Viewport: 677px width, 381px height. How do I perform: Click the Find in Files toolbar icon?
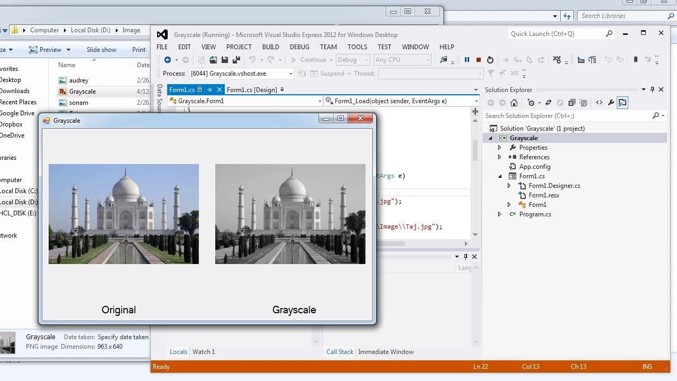click(444, 60)
